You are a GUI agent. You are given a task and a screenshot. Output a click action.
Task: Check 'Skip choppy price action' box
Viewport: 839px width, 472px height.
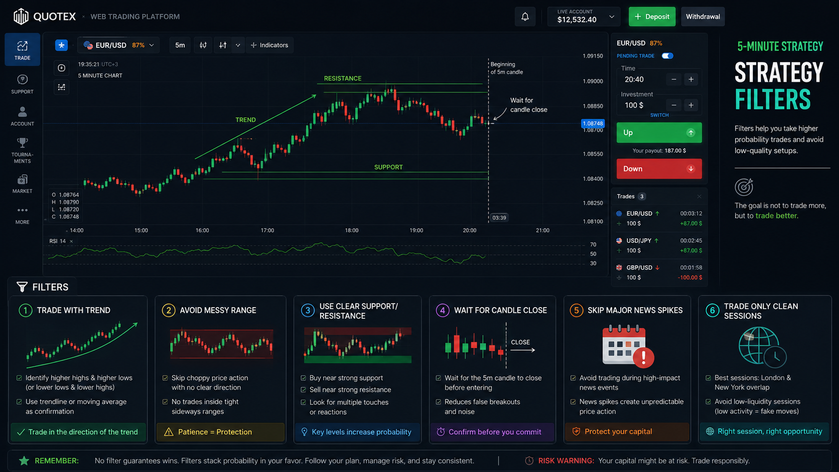click(x=165, y=378)
